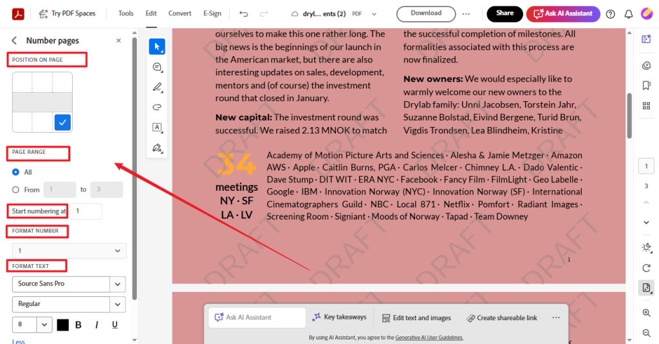Expand the document title dropdown arrow
The height and width of the screenshot is (344, 659).
pos(374,14)
